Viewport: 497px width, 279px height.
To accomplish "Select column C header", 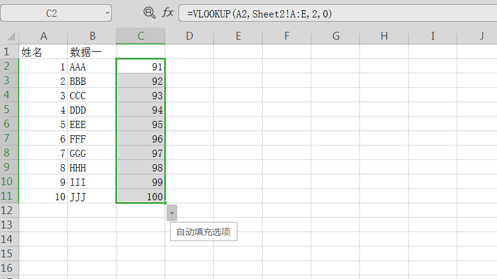I will click(141, 36).
